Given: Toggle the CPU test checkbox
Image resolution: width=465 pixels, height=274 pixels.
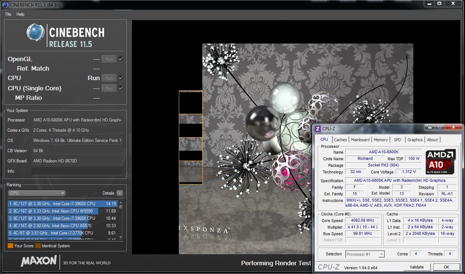Looking at the screenshot, I should point(121,78).
